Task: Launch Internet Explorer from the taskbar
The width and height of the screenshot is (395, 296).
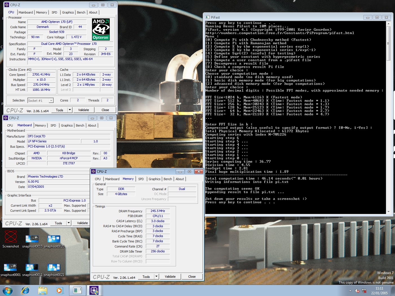Action: click(25, 290)
